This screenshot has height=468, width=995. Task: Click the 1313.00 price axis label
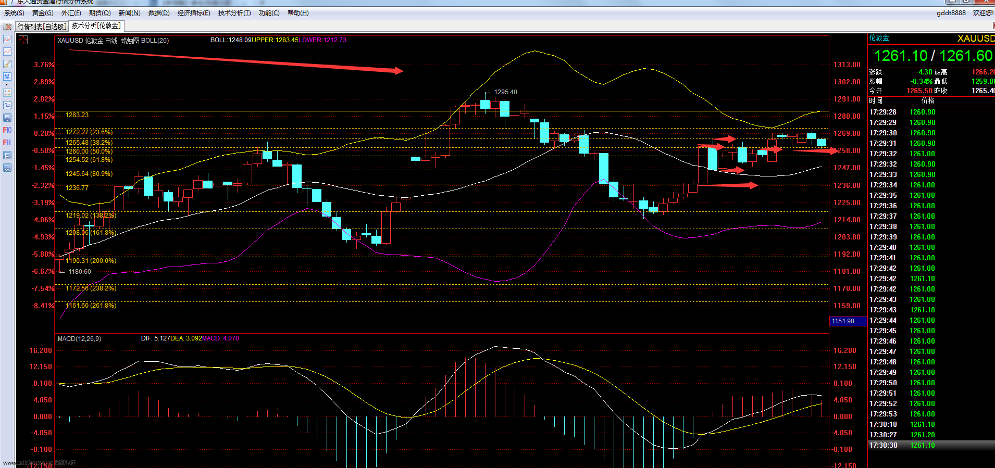pyautogui.click(x=847, y=65)
